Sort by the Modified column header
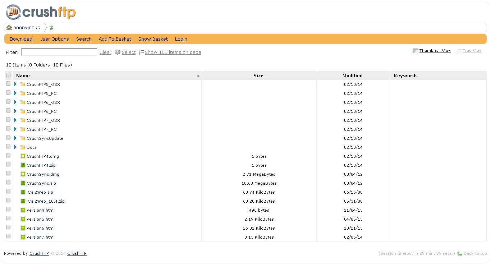The image size is (491, 276). click(x=353, y=75)
